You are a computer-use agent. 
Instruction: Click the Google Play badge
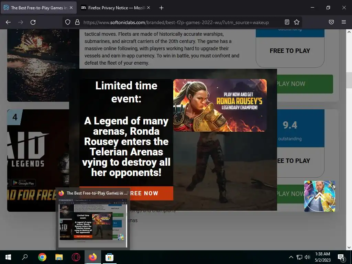[x=23, y=183]
